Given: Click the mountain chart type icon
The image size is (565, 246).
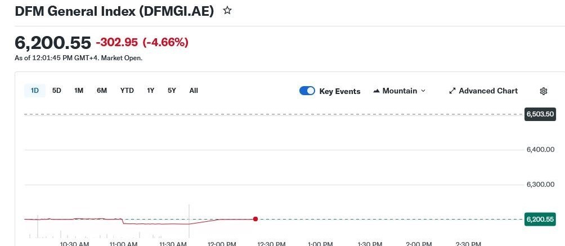Looking at the screenshot, I should (x=376, y=91).
